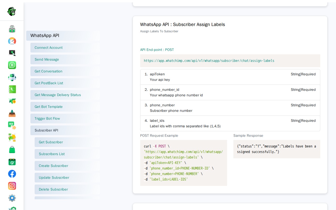Click the 'POST Request Example' label
Image resolution: width=336 pixels, height=210 pixels.
[159, 136]
